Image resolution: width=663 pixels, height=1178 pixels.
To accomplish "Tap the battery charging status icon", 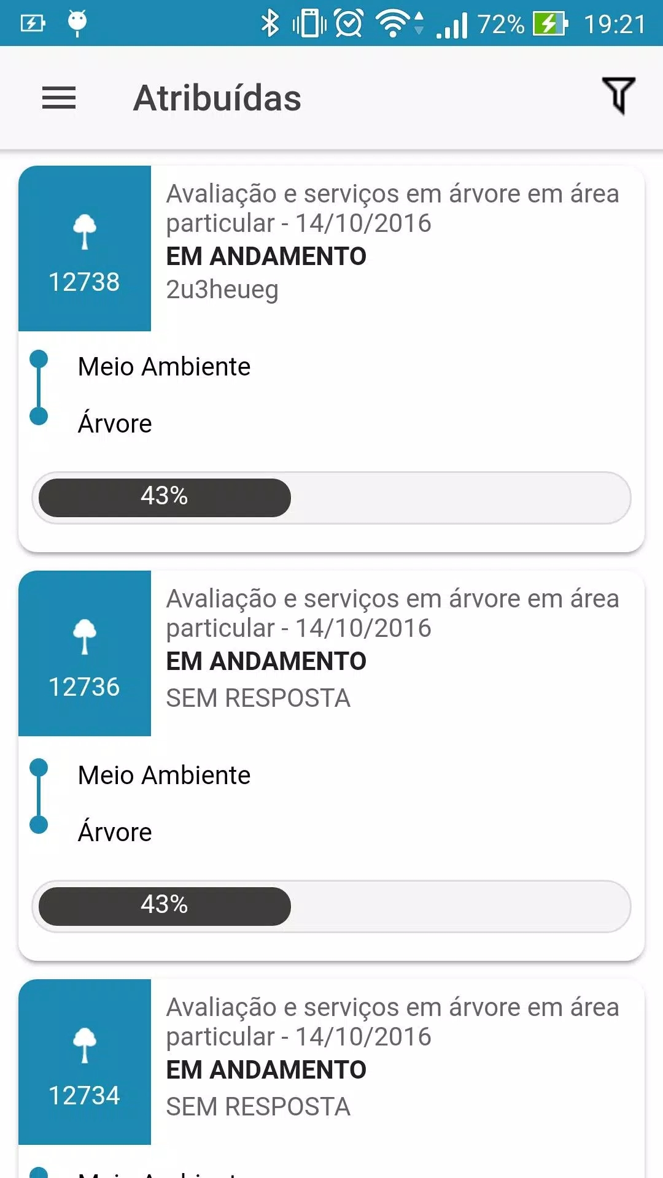I will tap(550, 24).
